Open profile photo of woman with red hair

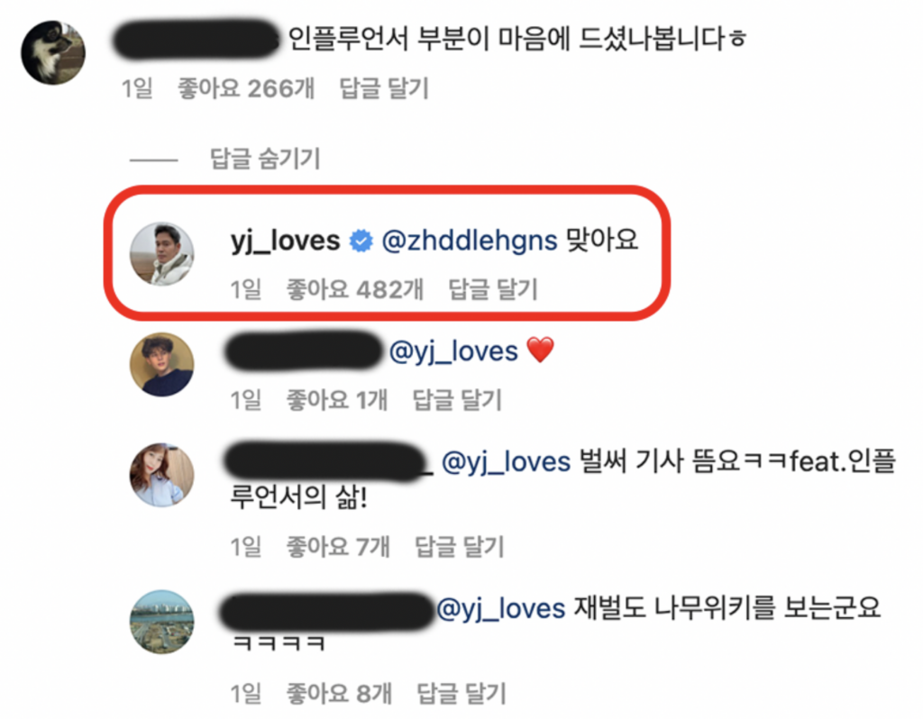tap(162, 475)
